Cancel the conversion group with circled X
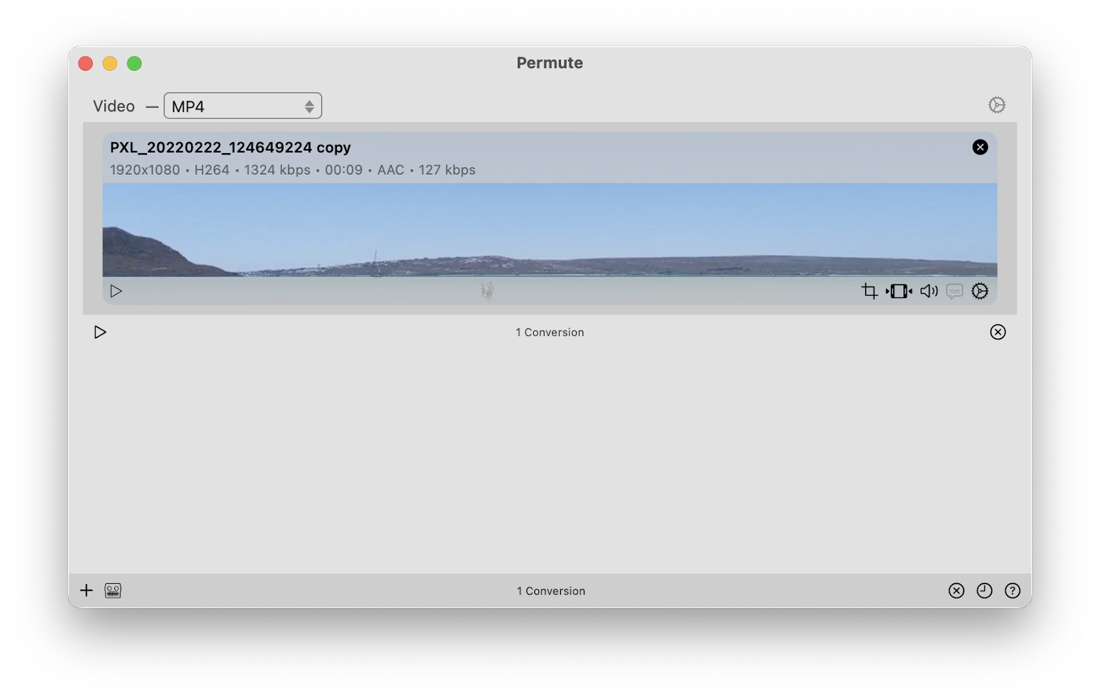 tap(998, 333)
